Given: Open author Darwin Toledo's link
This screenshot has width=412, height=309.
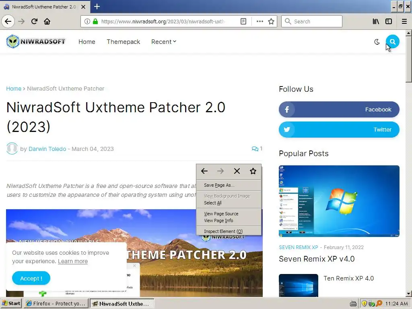Looking at the screenshot, I should coord(47,149).
